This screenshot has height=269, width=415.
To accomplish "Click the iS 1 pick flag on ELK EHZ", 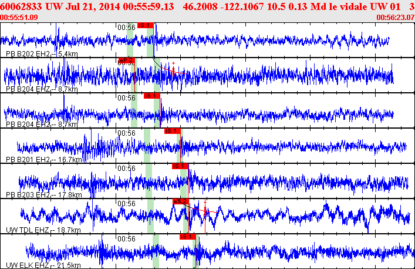I will pos(187,237).
